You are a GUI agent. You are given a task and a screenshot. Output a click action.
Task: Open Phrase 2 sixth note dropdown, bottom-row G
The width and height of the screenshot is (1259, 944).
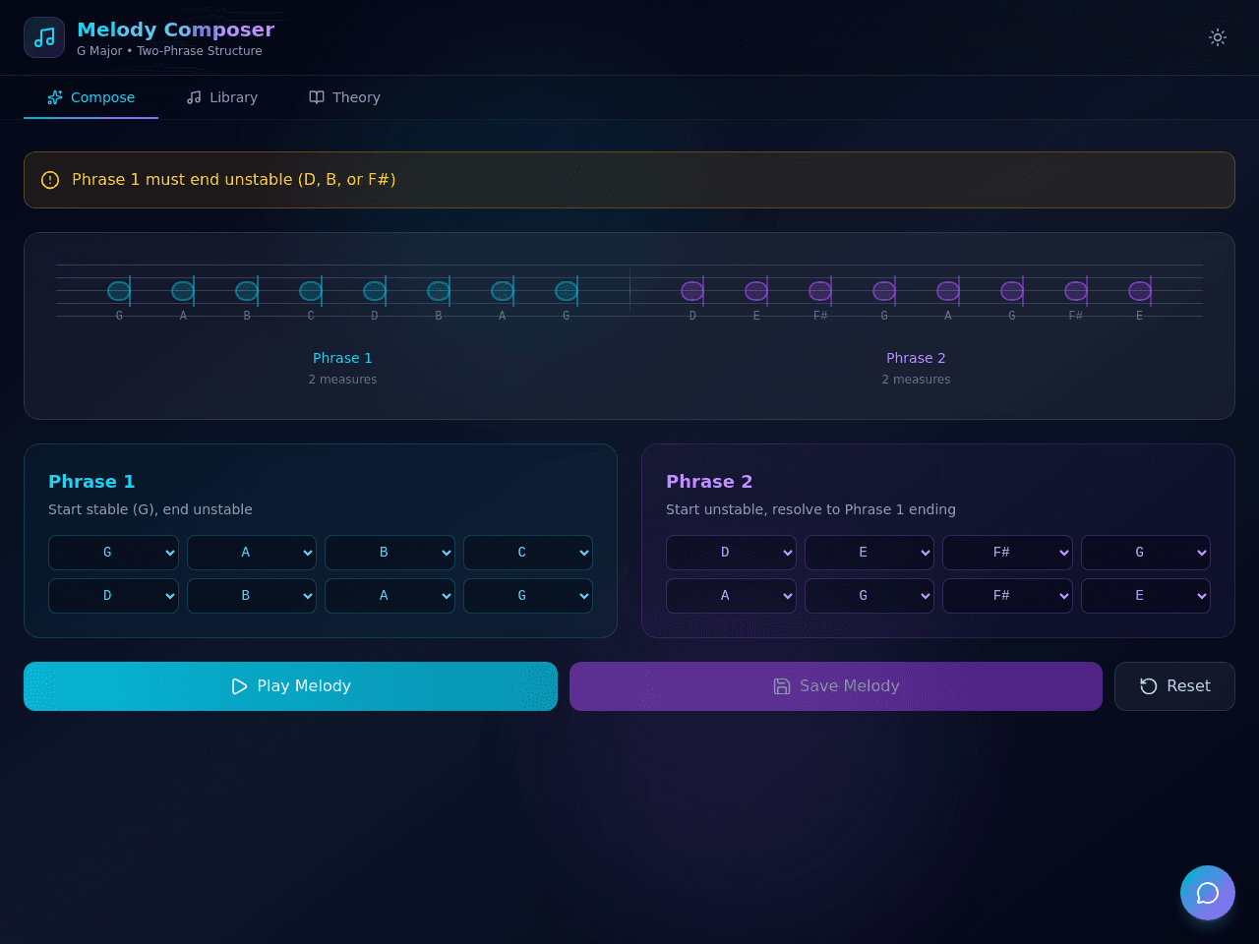click(x=869, y=596)
